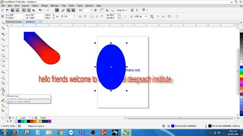
Task: Click the Open file icon
Action: click(x=7, y=10)
